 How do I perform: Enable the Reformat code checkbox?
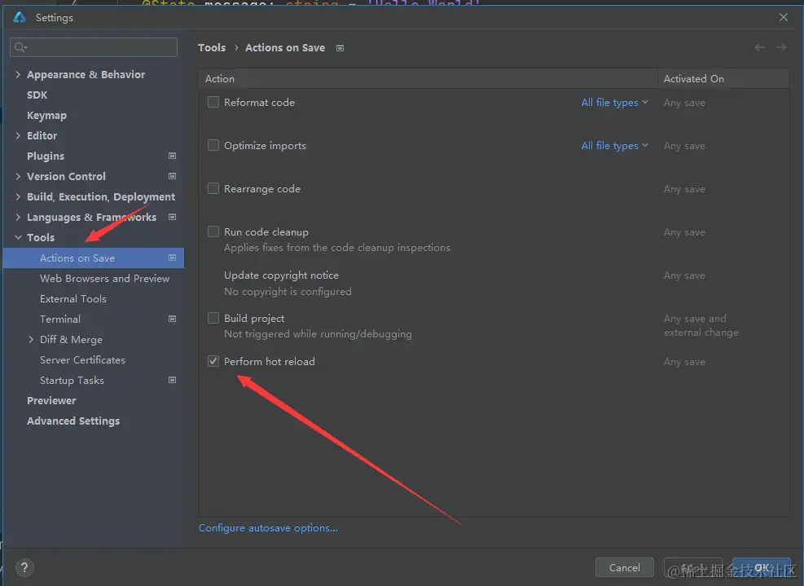click(x=213, y=102)
